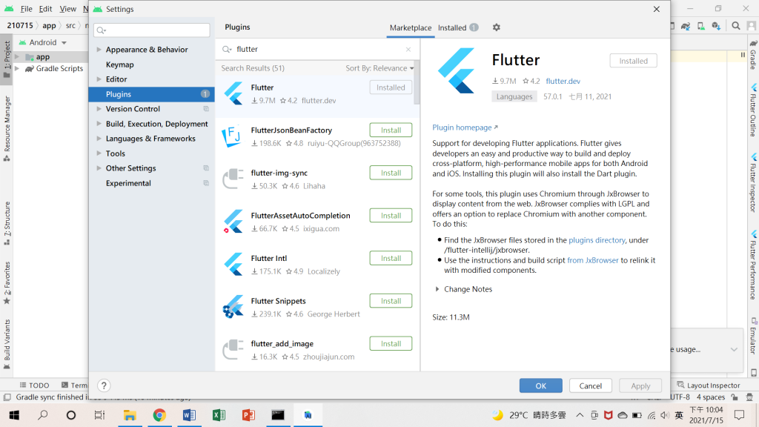
Task: Expand Other Settings node
Action: 99,168
